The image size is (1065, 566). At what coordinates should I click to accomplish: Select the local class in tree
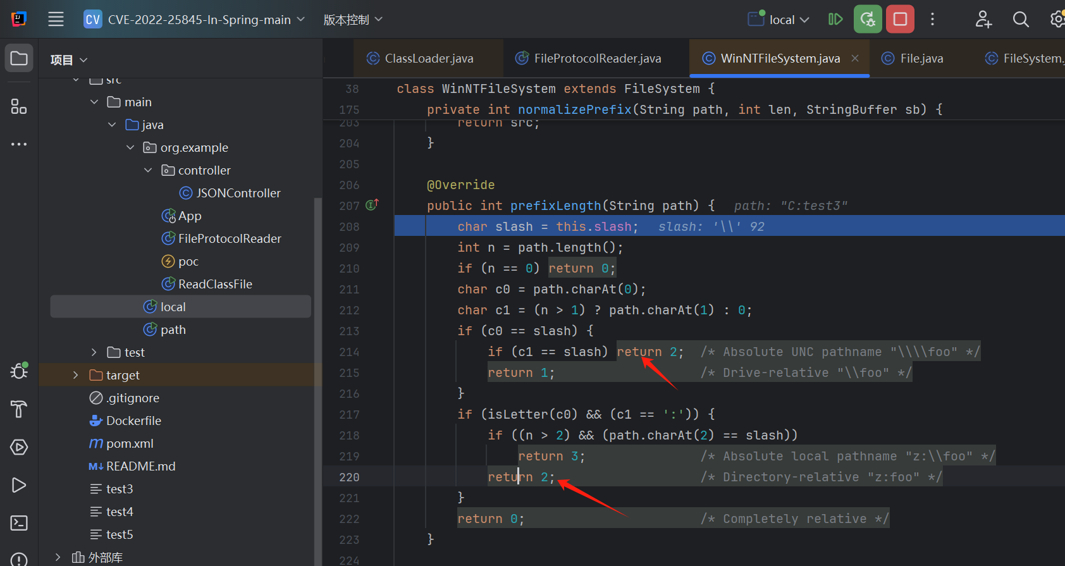(x=180, y=307)
